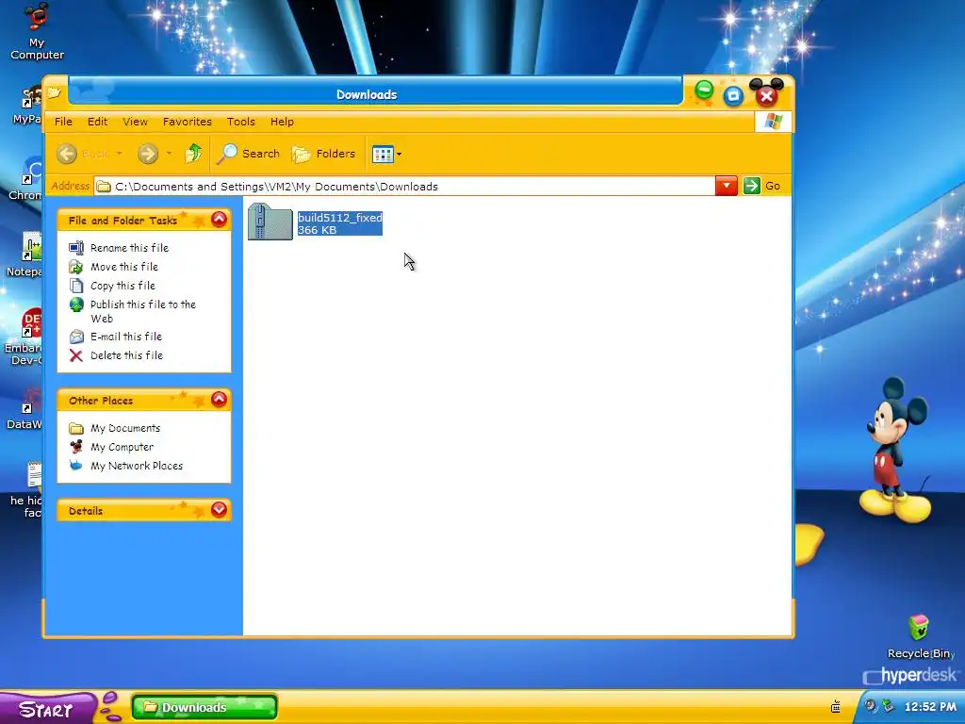Image resolution: width=965 pixels, height=724 pixels.
Task: Click the Windows flag logo in menu bar
Action: [773, 122]
